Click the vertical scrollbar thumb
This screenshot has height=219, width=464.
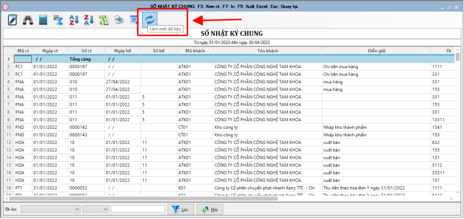(458, 56)
